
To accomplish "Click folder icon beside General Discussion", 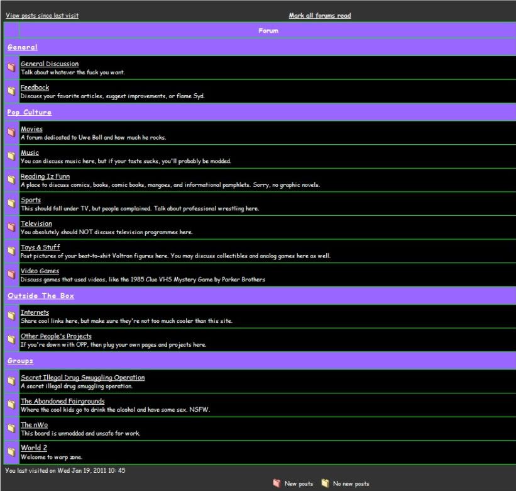I will tap(11, 67).
